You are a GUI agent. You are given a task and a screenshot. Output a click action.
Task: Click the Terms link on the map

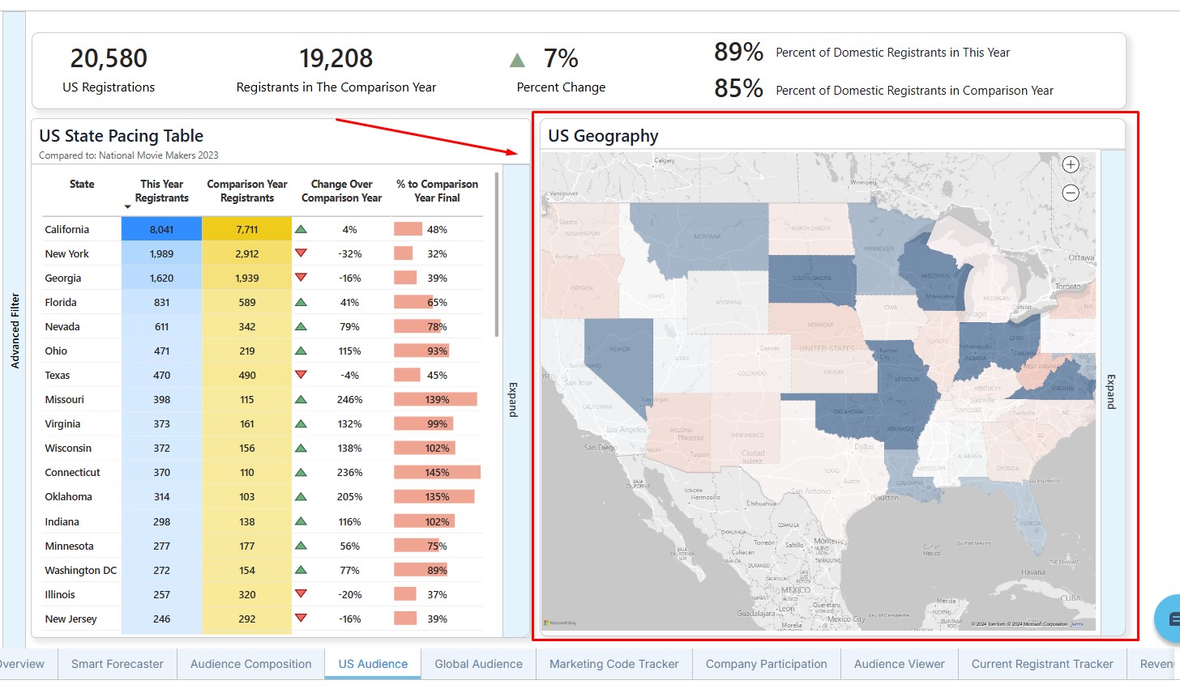tap(1077, 624)
